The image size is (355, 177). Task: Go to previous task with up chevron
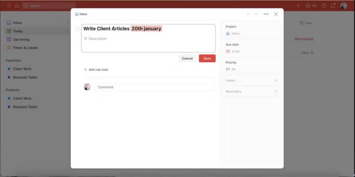(248, 14)
